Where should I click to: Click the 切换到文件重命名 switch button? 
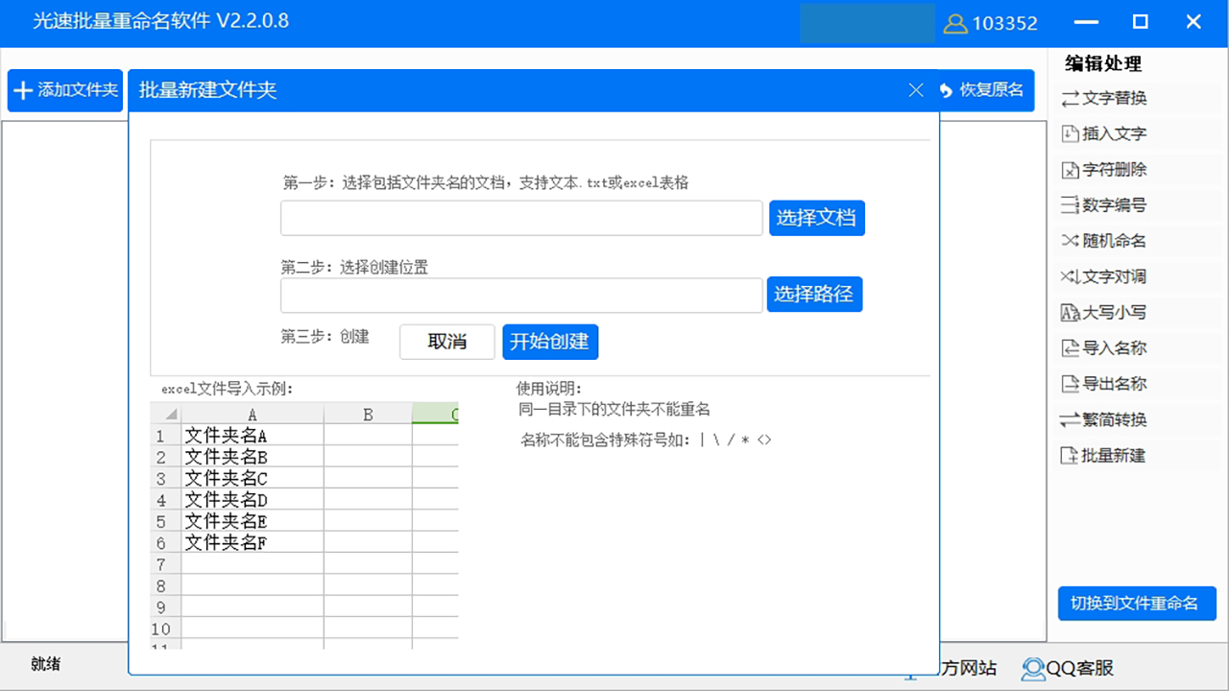tap(1136, 604)
